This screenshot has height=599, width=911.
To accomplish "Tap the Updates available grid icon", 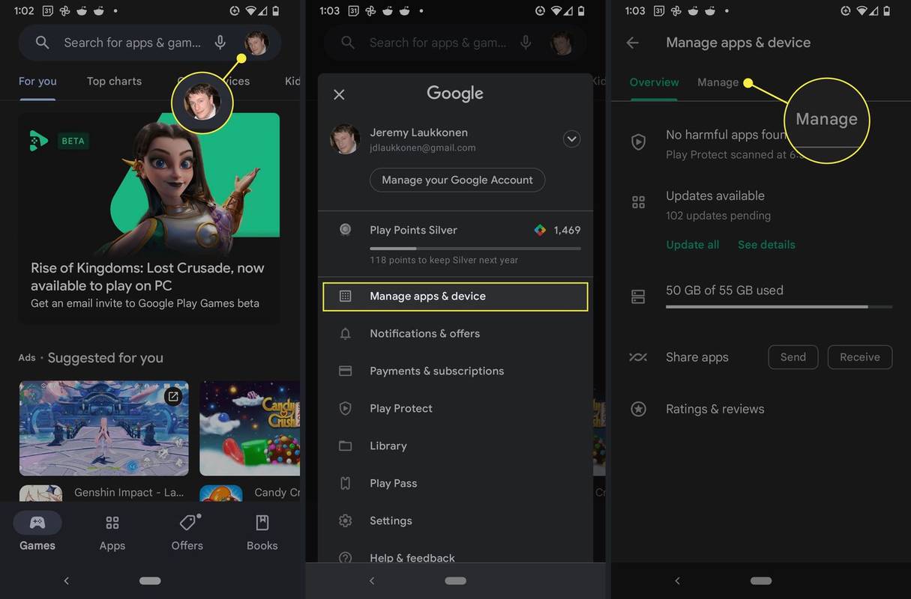I will (x=638, y=202).
